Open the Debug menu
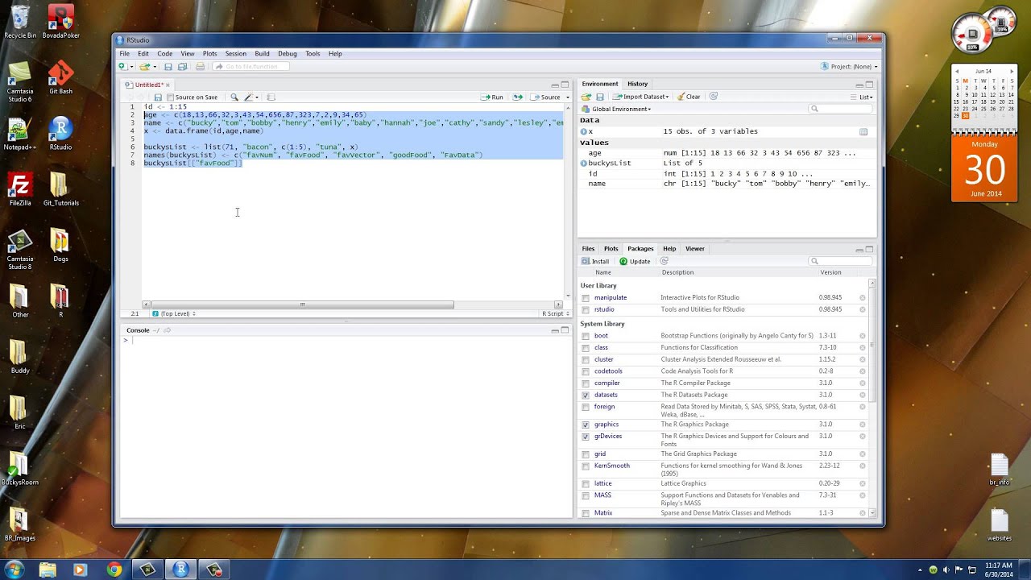Screen dimensions: 1031x580 click(288, 54)
